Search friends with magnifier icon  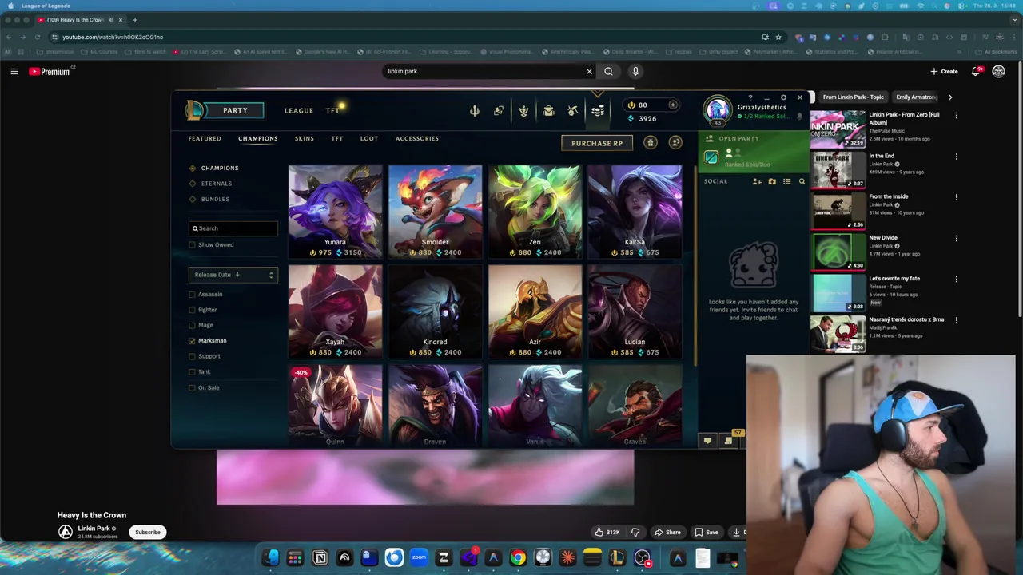802,182
